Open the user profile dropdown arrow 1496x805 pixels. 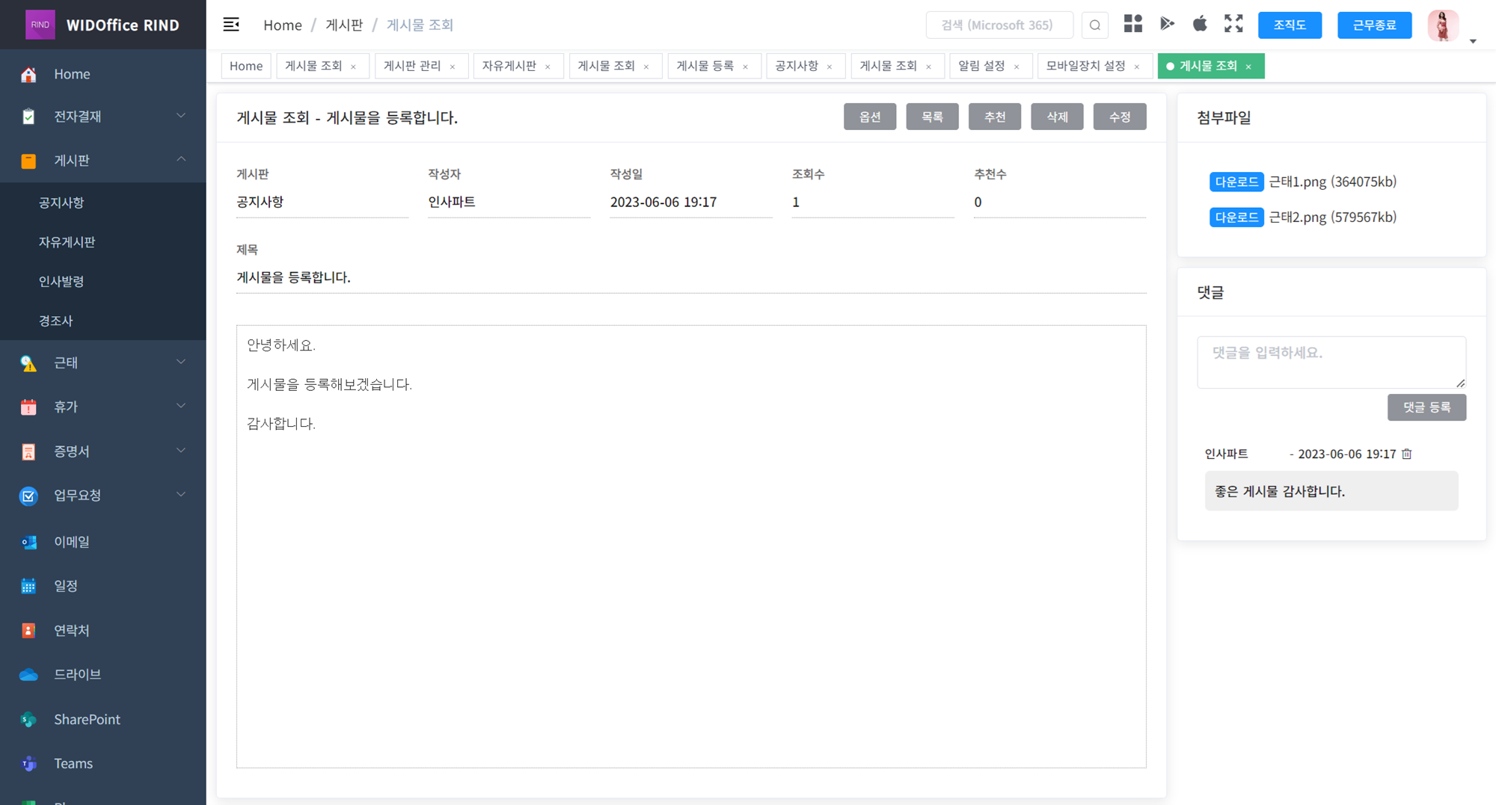click(x=1473, y=41)
